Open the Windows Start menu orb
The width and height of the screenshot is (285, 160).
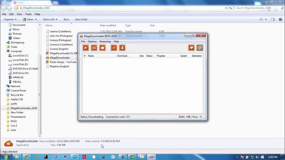click(x=5, y=157)
